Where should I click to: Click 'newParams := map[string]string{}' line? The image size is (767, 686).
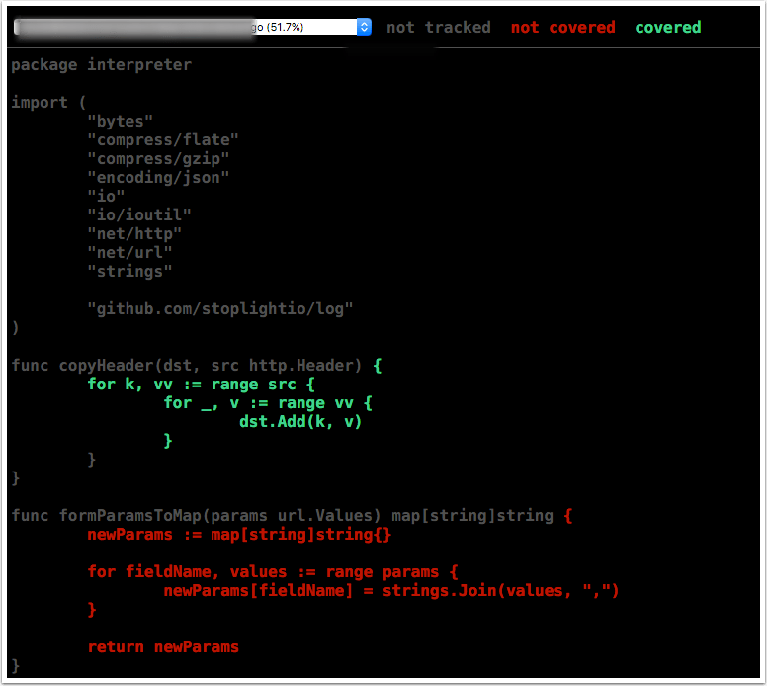pos(239,535)
